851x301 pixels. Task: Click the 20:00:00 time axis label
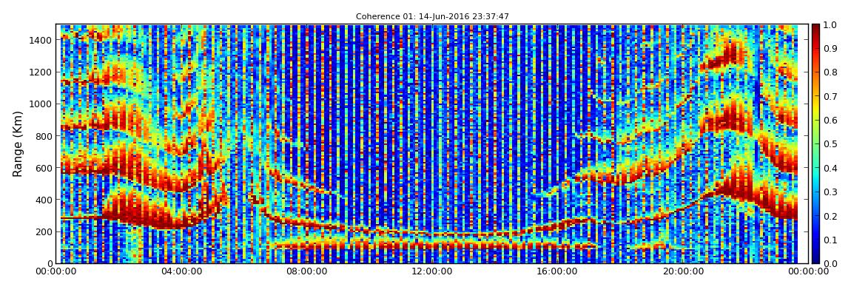[683, 271]
